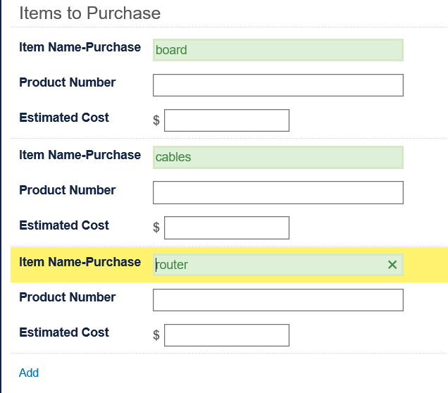This screenshot has width=448, height=393.
Task: Focus the Product Number field under the board item
Action: (x=278, y=85)
